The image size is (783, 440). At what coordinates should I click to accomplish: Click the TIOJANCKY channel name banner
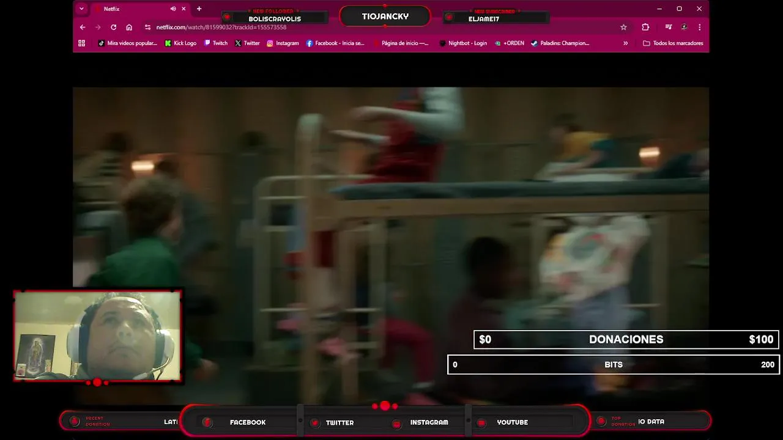click(385, 16)
